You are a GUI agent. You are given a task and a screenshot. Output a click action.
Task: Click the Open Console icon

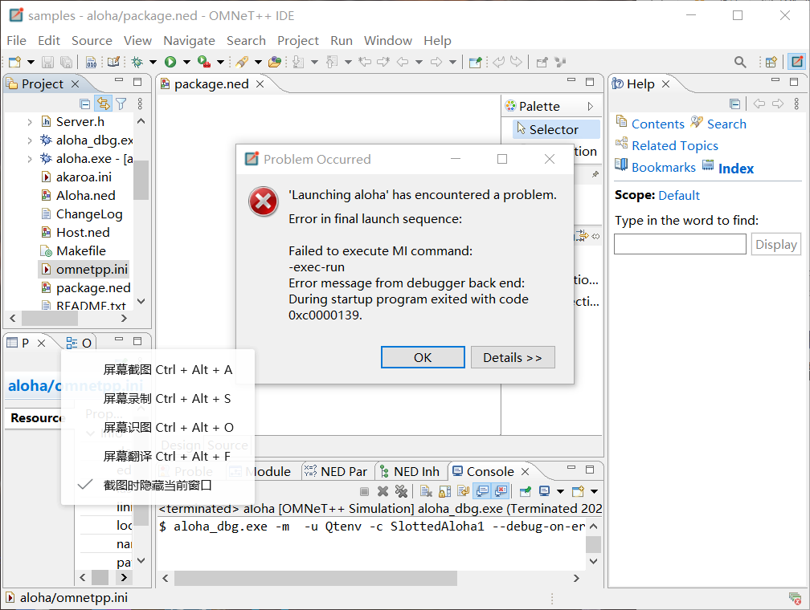578,491
